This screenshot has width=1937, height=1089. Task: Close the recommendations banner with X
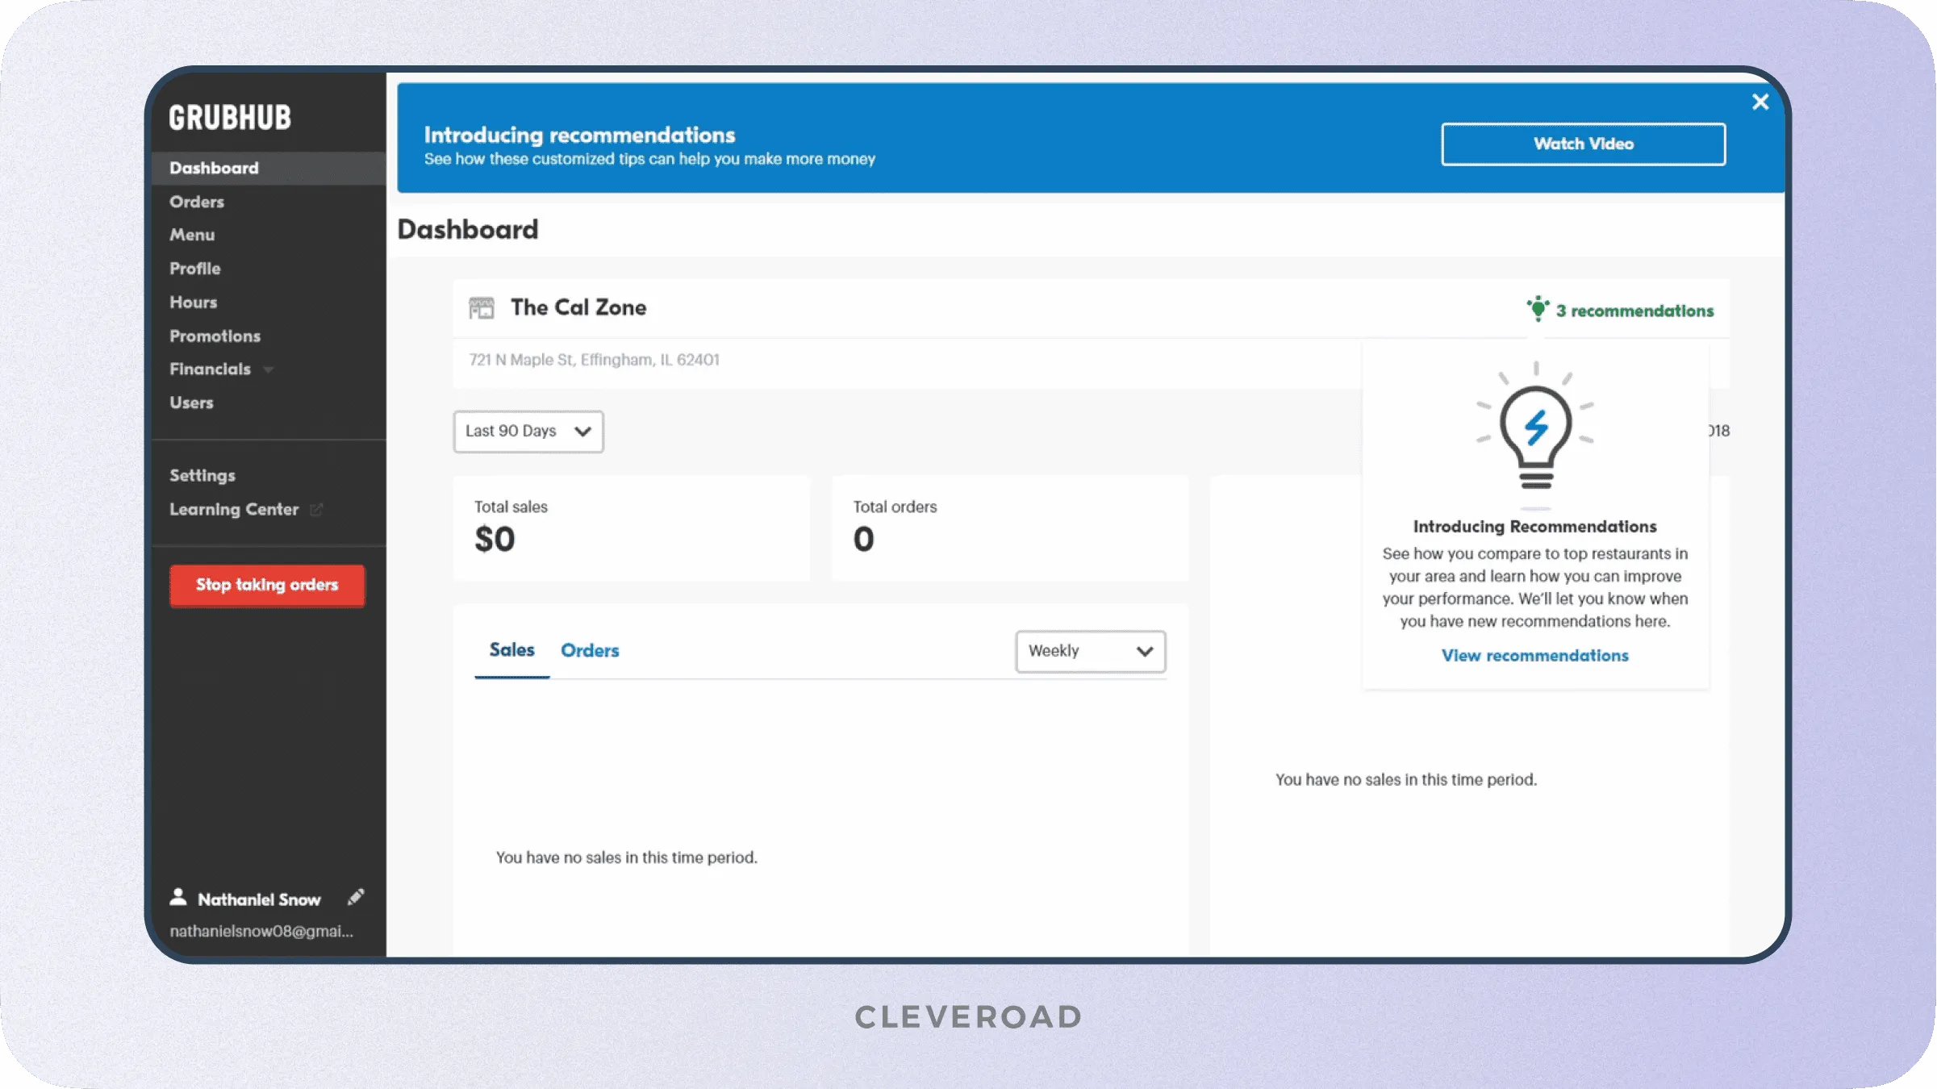point(1760,102)
